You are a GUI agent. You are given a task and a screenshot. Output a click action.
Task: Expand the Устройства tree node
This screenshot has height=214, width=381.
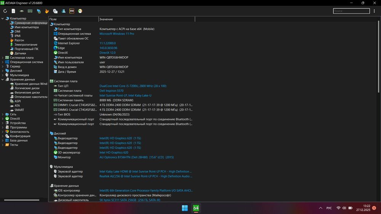click(2, 123)
